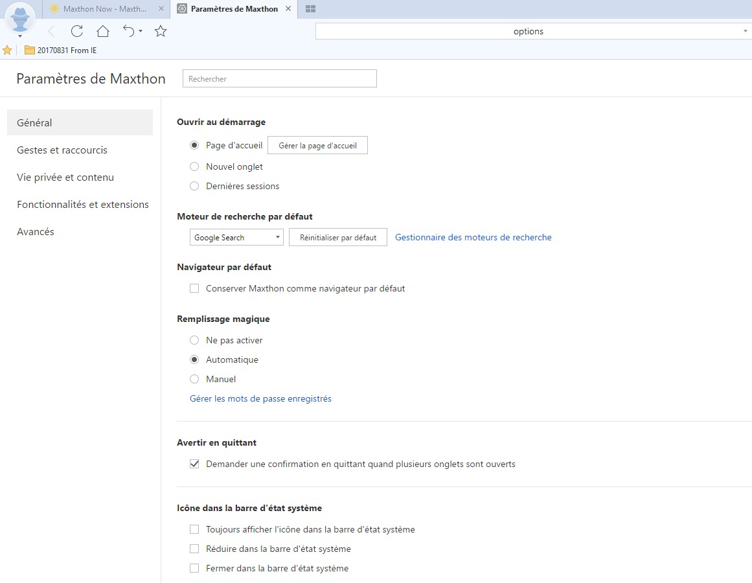Viewport: 752px width, 583px height.
Task: Click the Rechercher settings search field
Action: pos(280,78)
